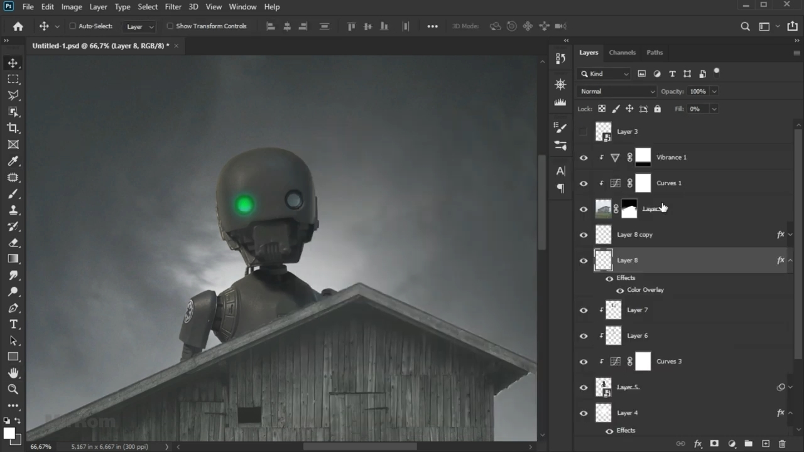Select the Eyedropper tool
The height and width of the screenshot is (452, 804).
13,161
